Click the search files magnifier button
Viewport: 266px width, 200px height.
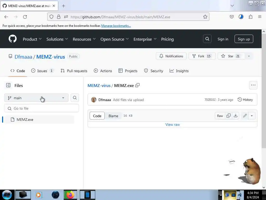click(75, 98)
